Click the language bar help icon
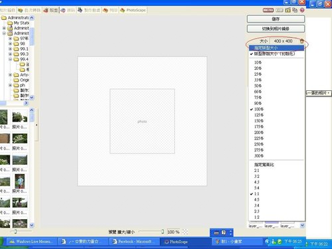332x249 pixels. pos(224,232)
